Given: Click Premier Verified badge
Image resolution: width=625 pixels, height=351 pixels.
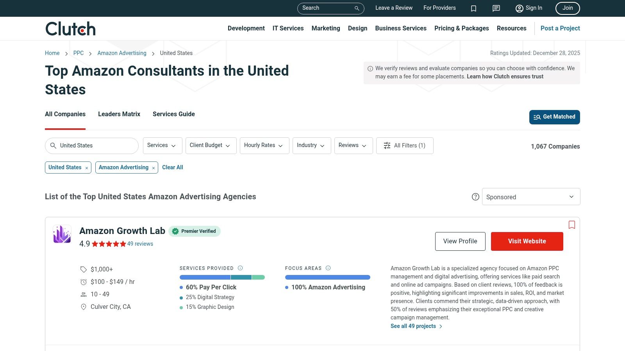Looking at the screenshot, I should pos(195,231).
